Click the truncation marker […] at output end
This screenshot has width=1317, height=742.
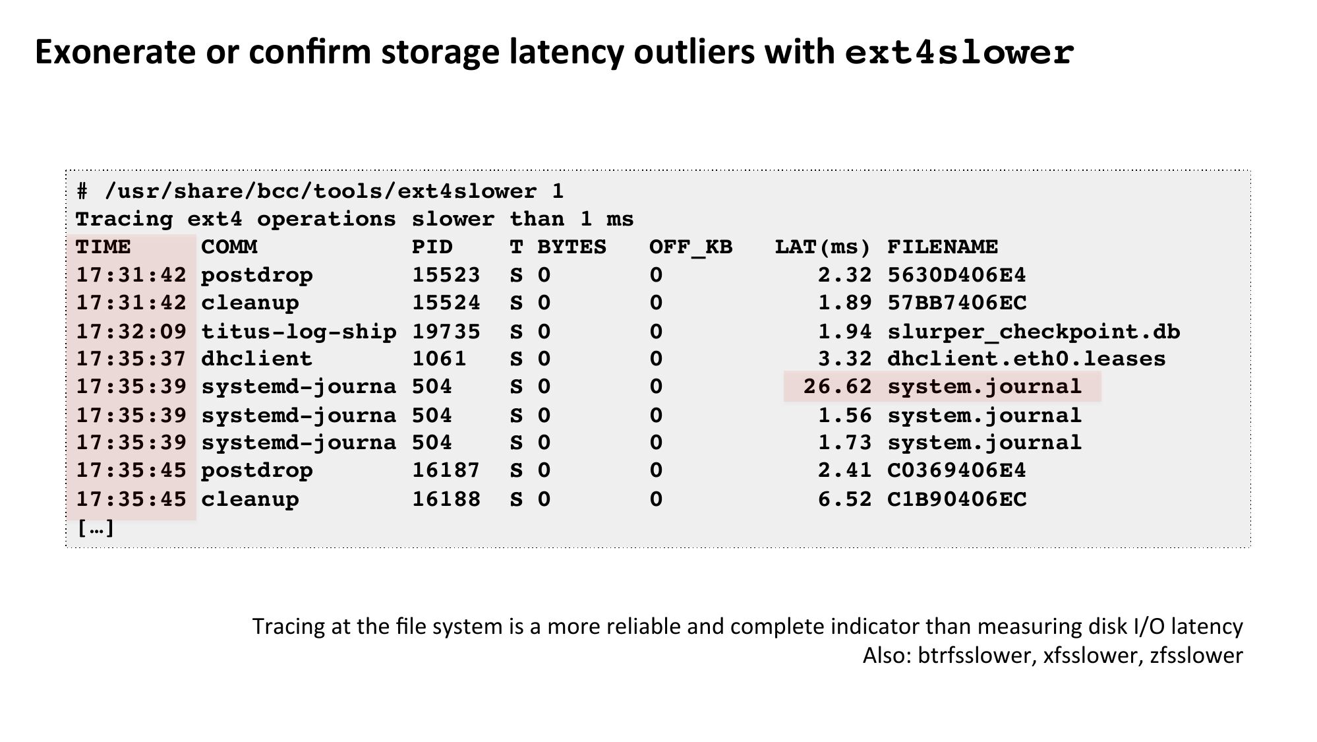click(96, 528)
